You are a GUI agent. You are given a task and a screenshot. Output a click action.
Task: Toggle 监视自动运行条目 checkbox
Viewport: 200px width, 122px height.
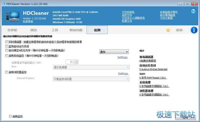click(7, 46)
